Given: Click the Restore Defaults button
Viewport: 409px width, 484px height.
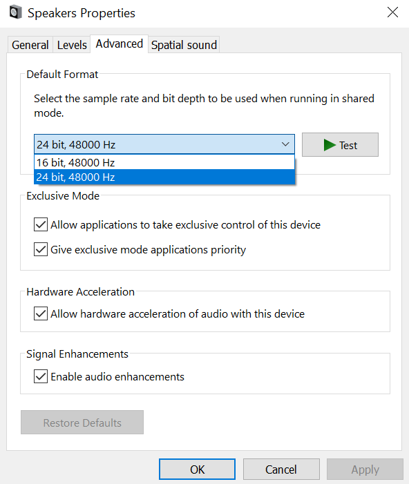Looking at the screenshot, I should 82,423.
